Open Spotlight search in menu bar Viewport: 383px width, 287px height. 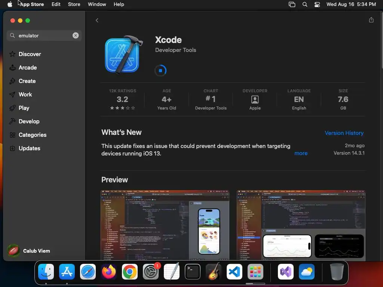(305, 4)
